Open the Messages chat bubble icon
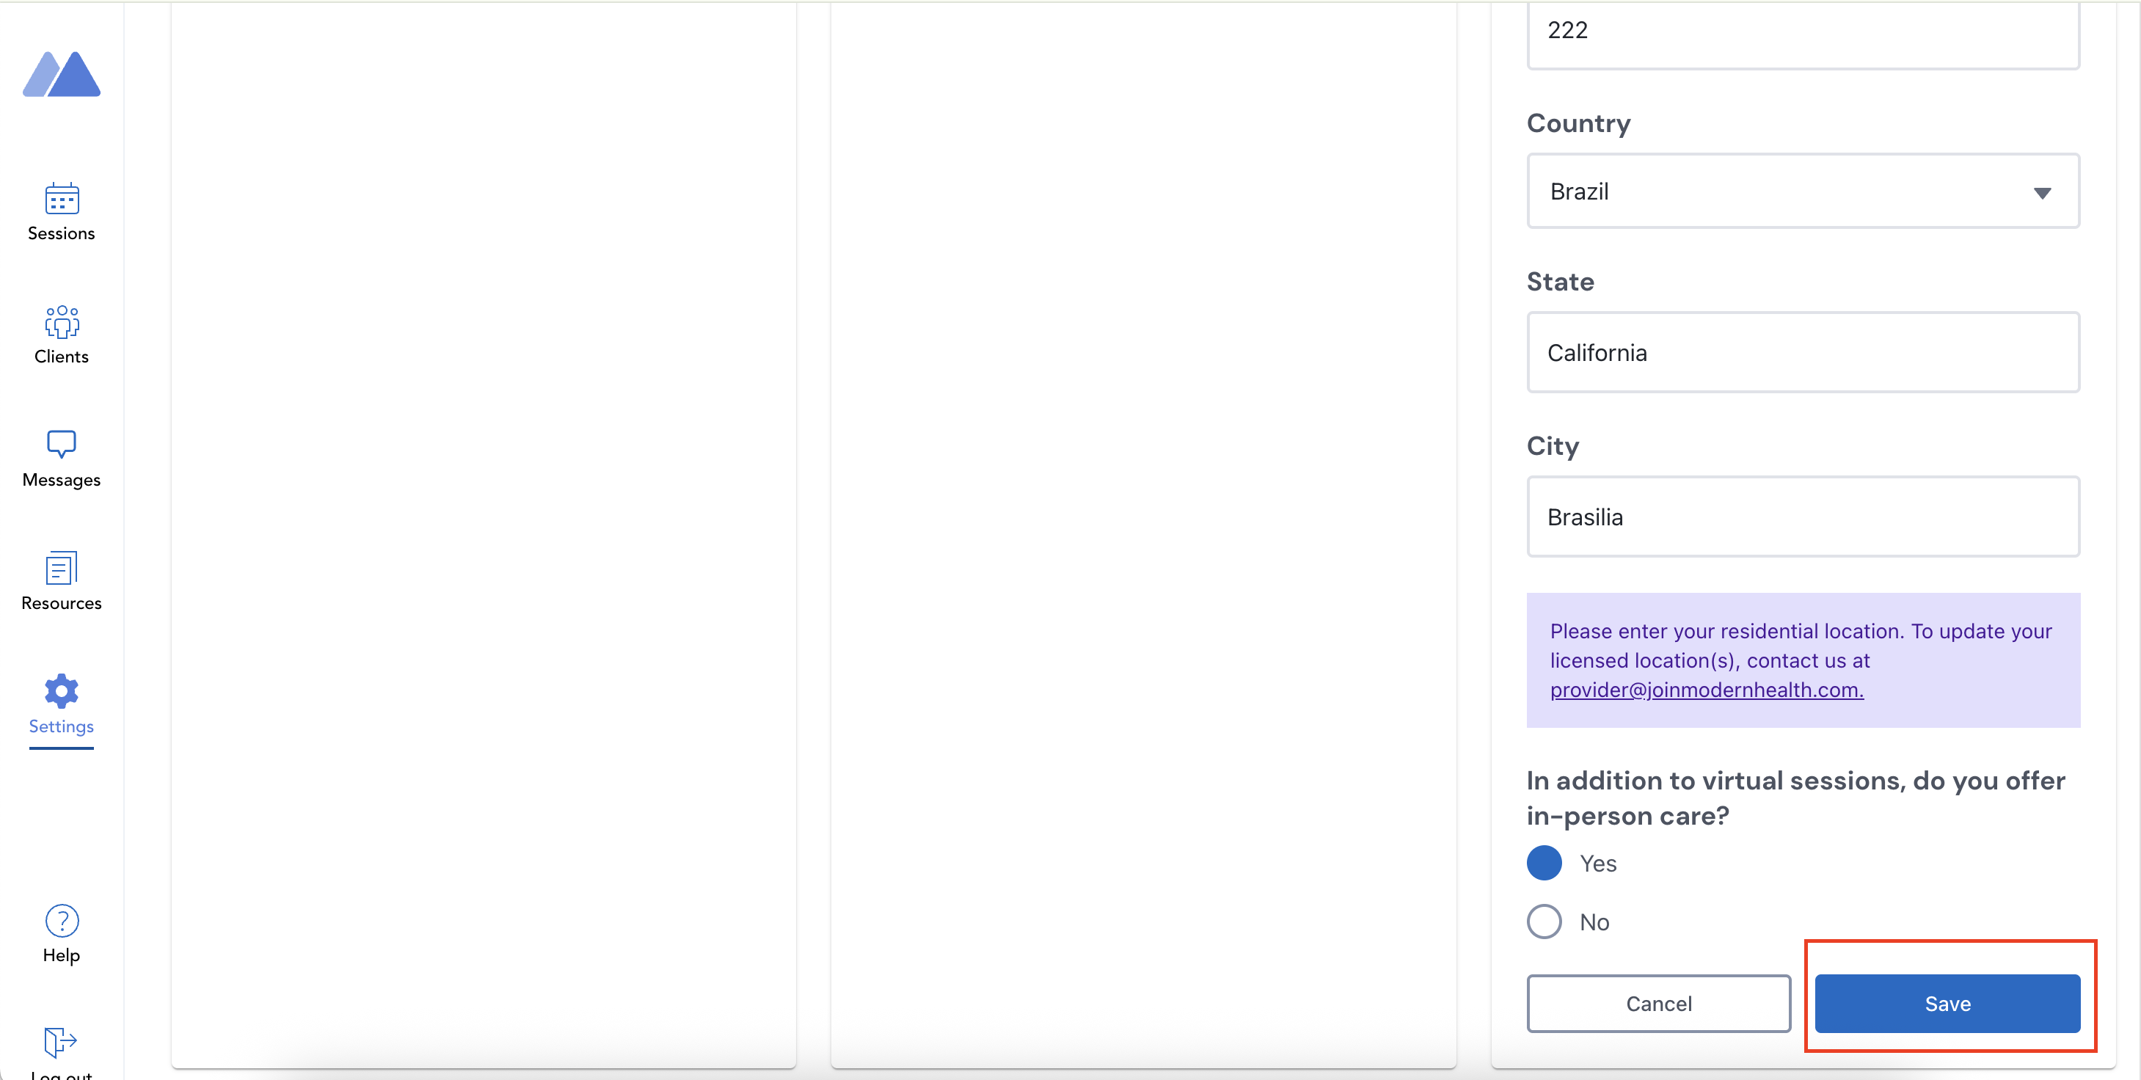Viewport: 2141px width, 1080px height. [x=62, y=444]
